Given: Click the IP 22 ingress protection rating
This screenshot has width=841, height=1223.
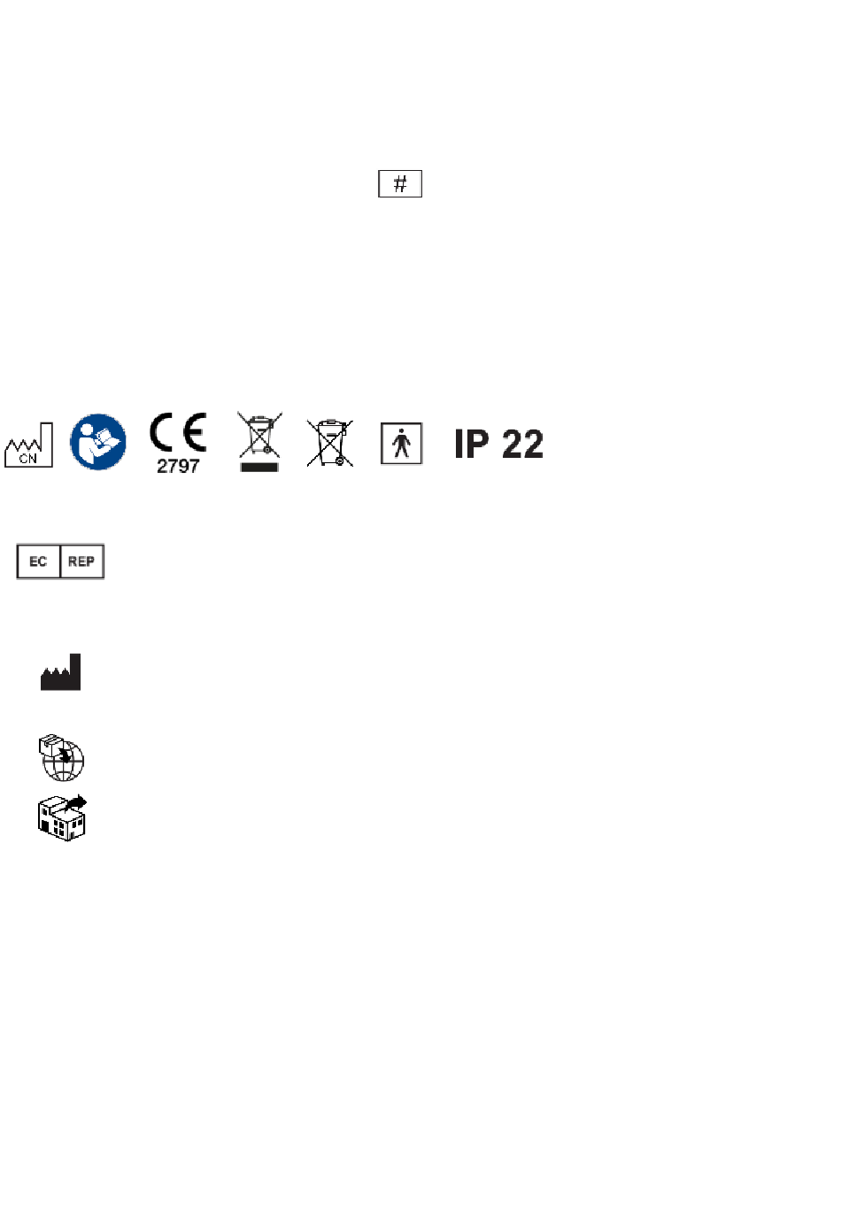Looking at the screenshot, I should 498,445.
